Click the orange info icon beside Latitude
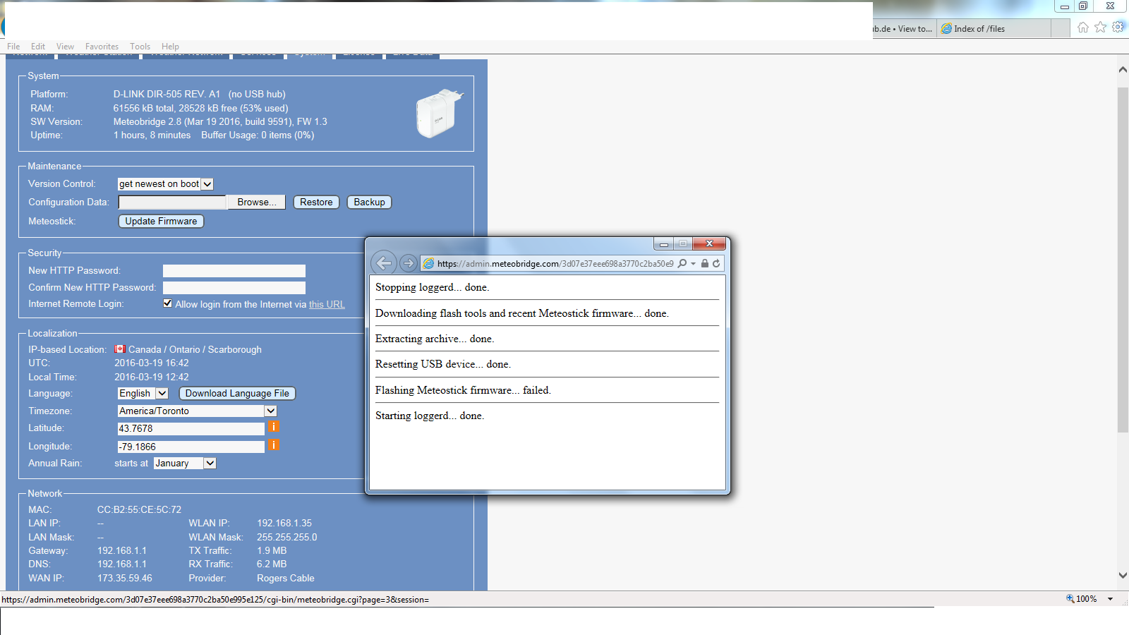This screenshot has height=635, width=1129. point(274,427)
